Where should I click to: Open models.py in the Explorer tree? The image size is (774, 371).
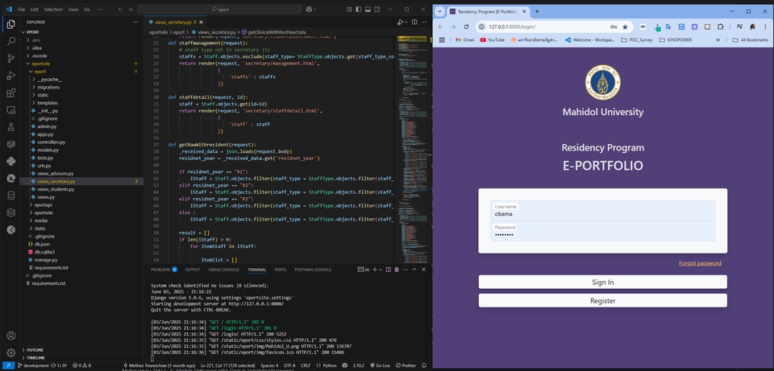click(x=48, y=150)
